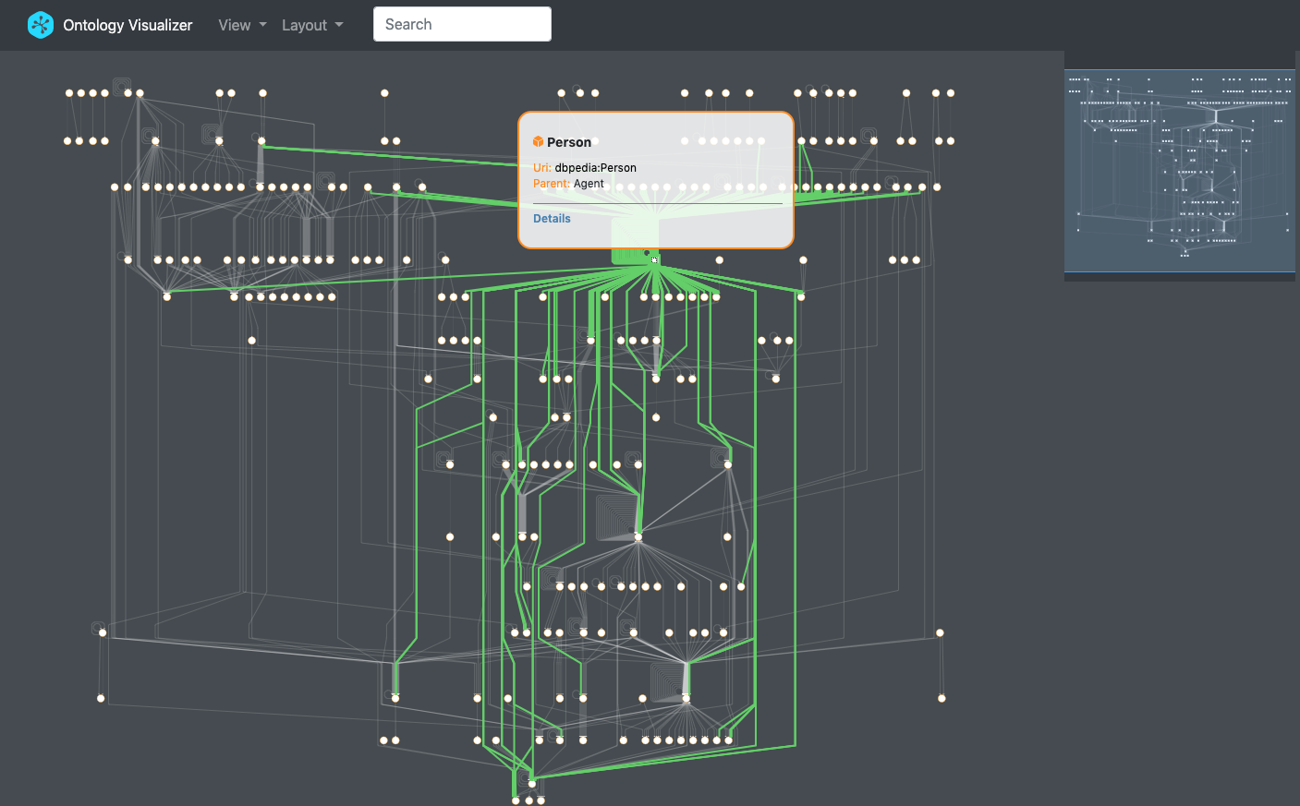This screenshot has width=1300, height=806.
Task: Click the "Ontology Visualizer" brand title
Action: [x=128, y=25]
